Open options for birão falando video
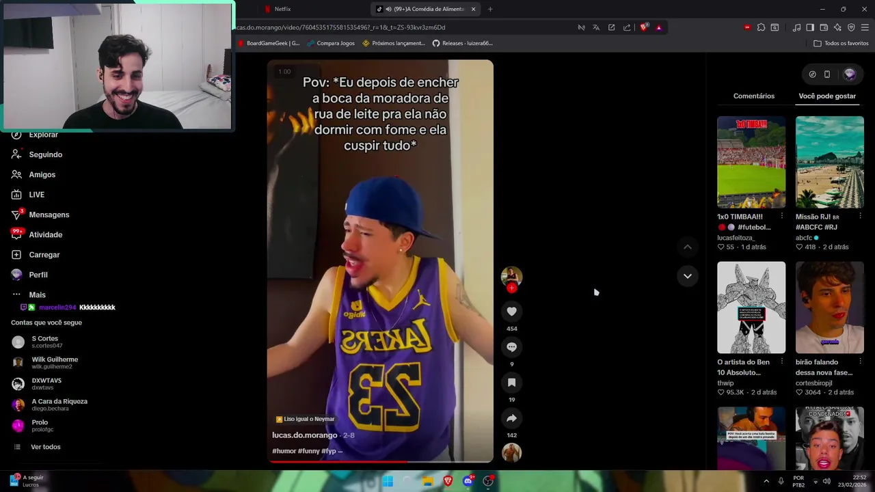875x492 pixels. point(860,362)
